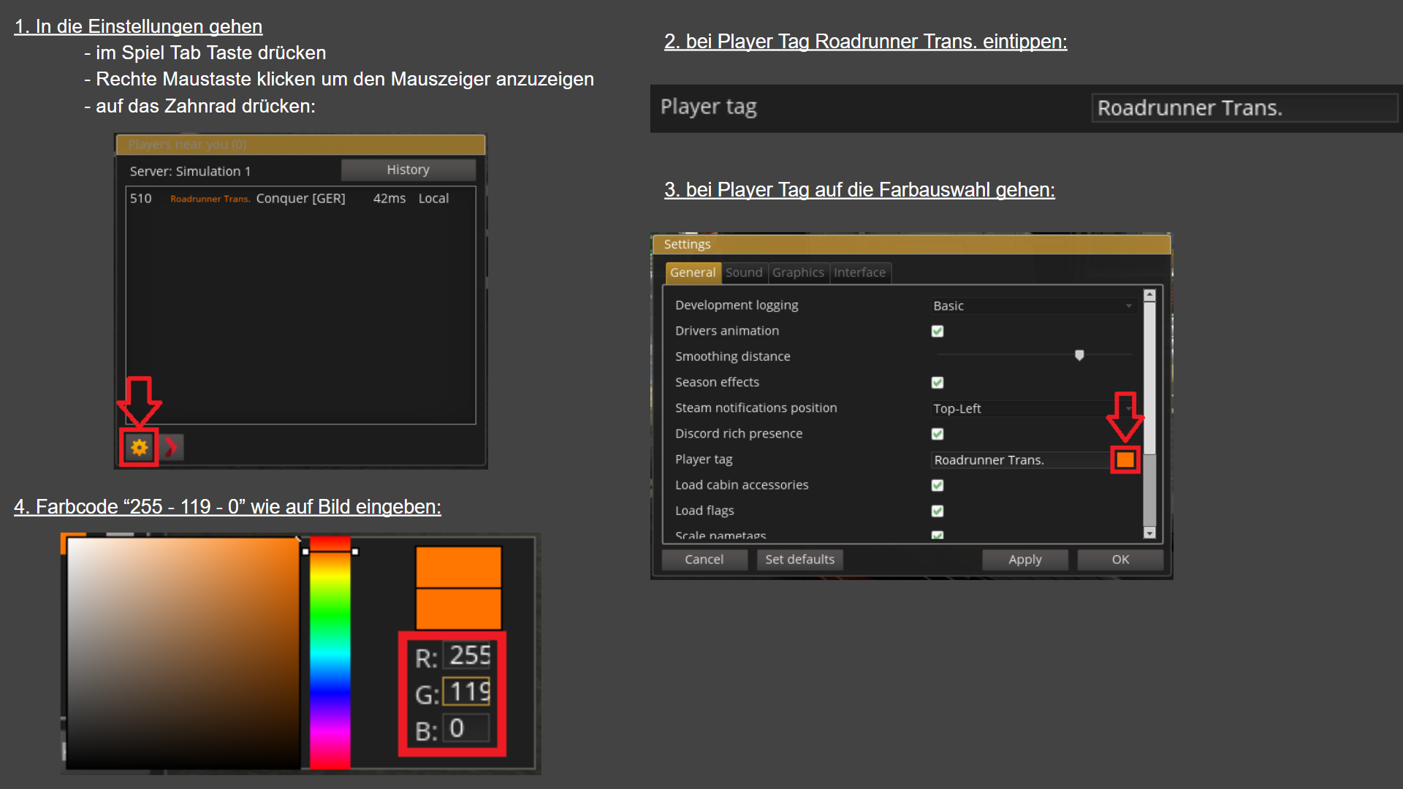Uncheck Load cabin accessories
The width and height of the screenshot is (1403, 789).
tap(938, 485)
